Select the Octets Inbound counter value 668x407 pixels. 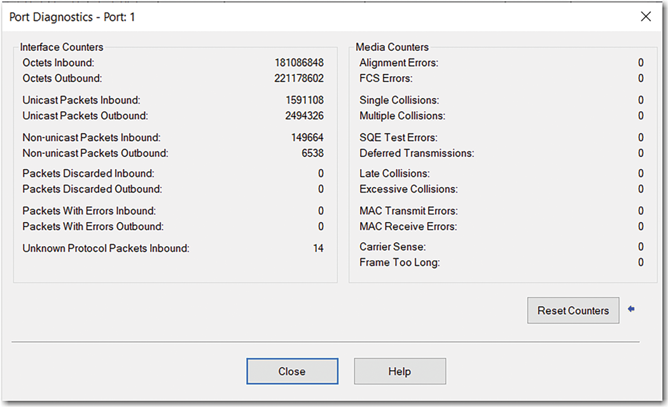coord(300,62)
